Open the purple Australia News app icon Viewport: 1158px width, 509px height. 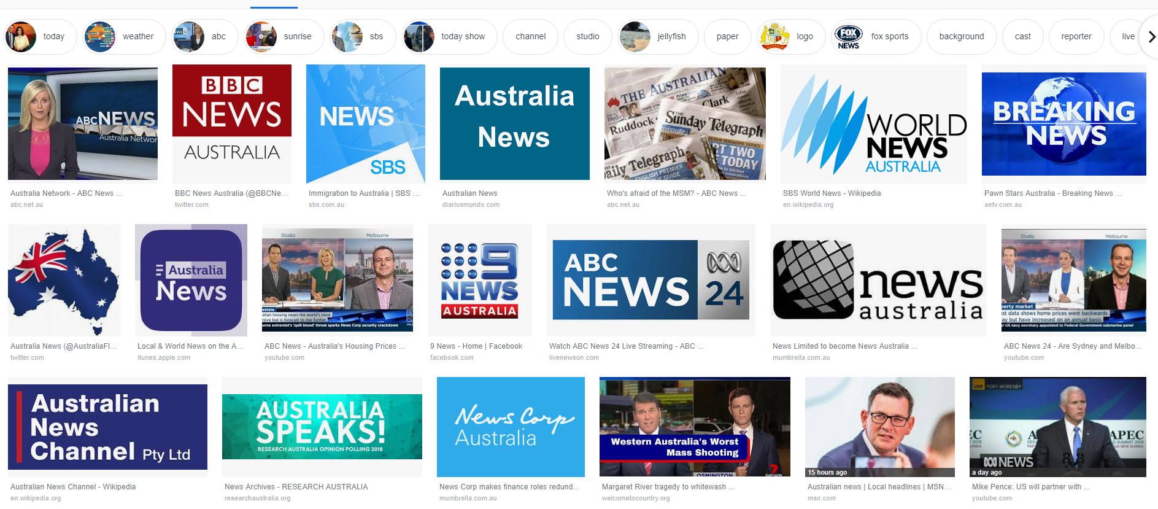coord(191,280)
